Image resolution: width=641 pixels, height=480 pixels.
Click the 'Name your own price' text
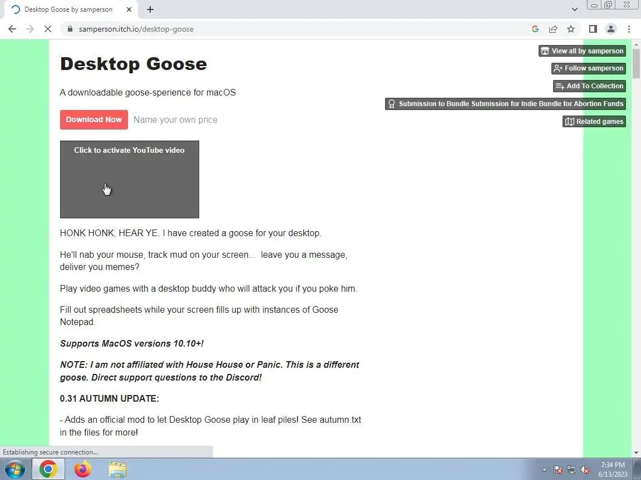175,120
